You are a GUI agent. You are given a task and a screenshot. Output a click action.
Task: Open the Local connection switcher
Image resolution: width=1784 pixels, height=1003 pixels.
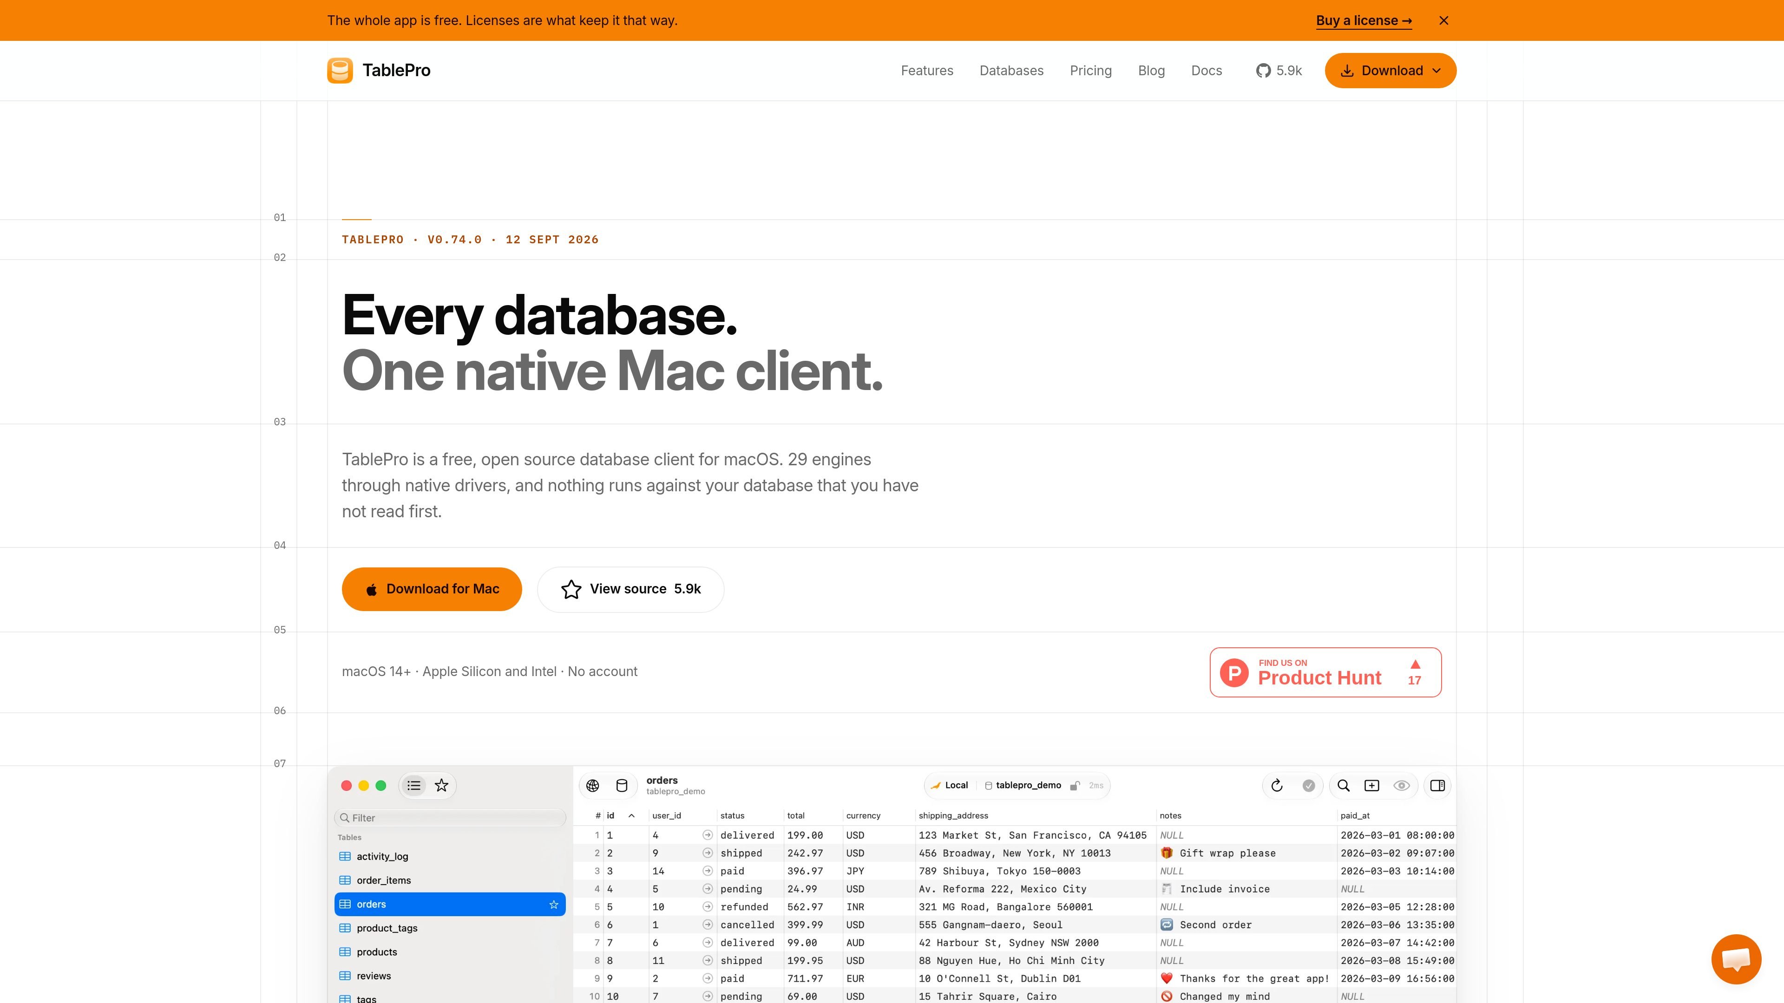[x=950, y=786]
